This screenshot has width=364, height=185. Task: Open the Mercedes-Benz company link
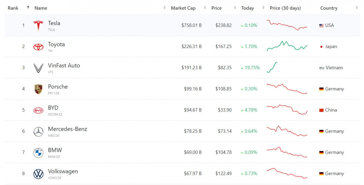(68, 129)
